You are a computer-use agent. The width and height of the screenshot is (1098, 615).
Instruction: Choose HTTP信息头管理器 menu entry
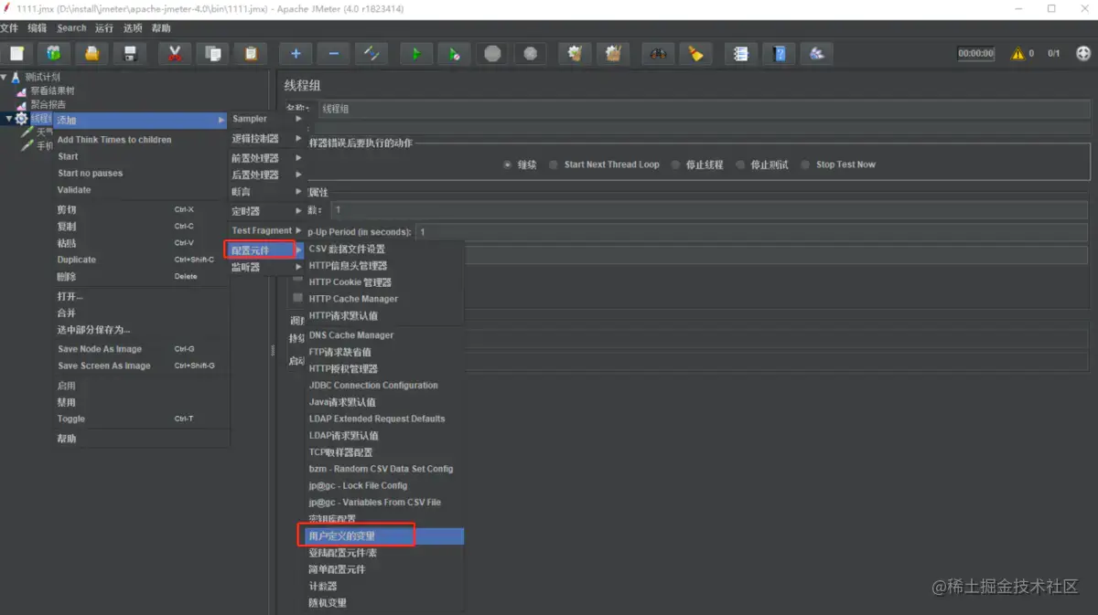tap(383, 266)
